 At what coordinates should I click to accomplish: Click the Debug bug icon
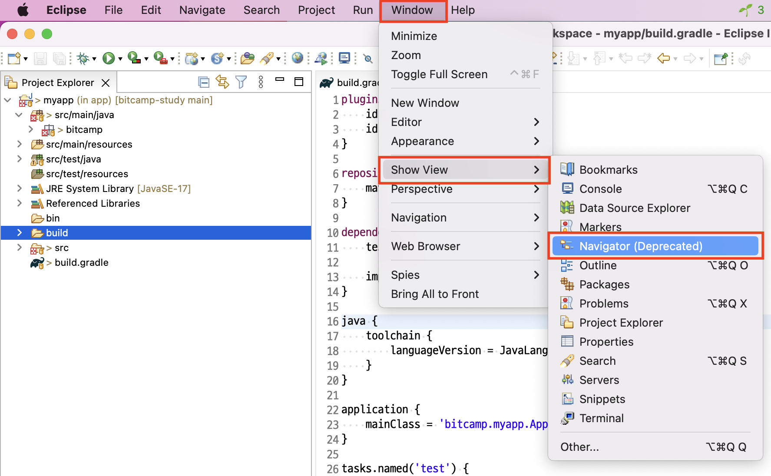(83, 58)
